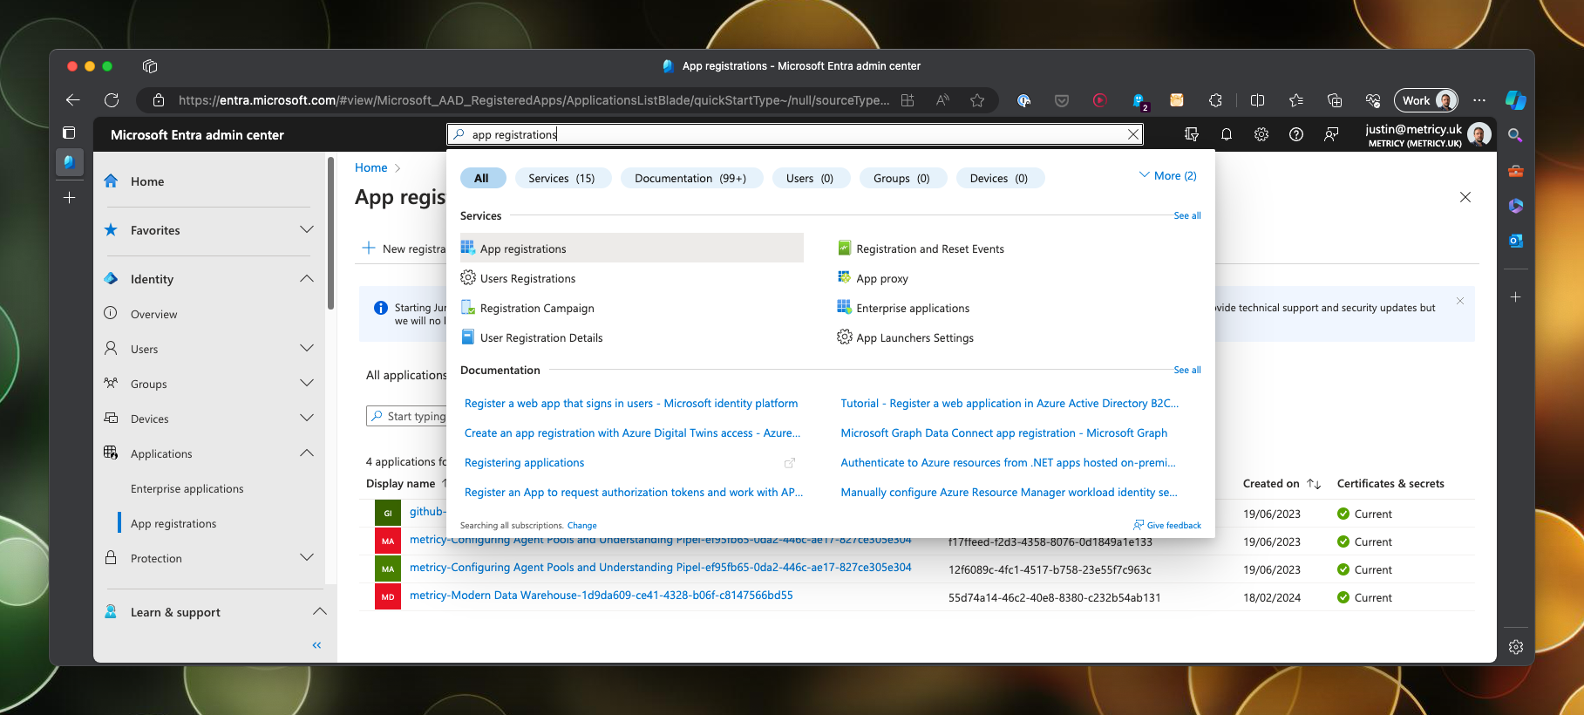Image resolution: width=1584 pixels, height=715 pixels.
Task: Open the feedback icon in header
Action: pyautogui.click(x=1331, y=134)
